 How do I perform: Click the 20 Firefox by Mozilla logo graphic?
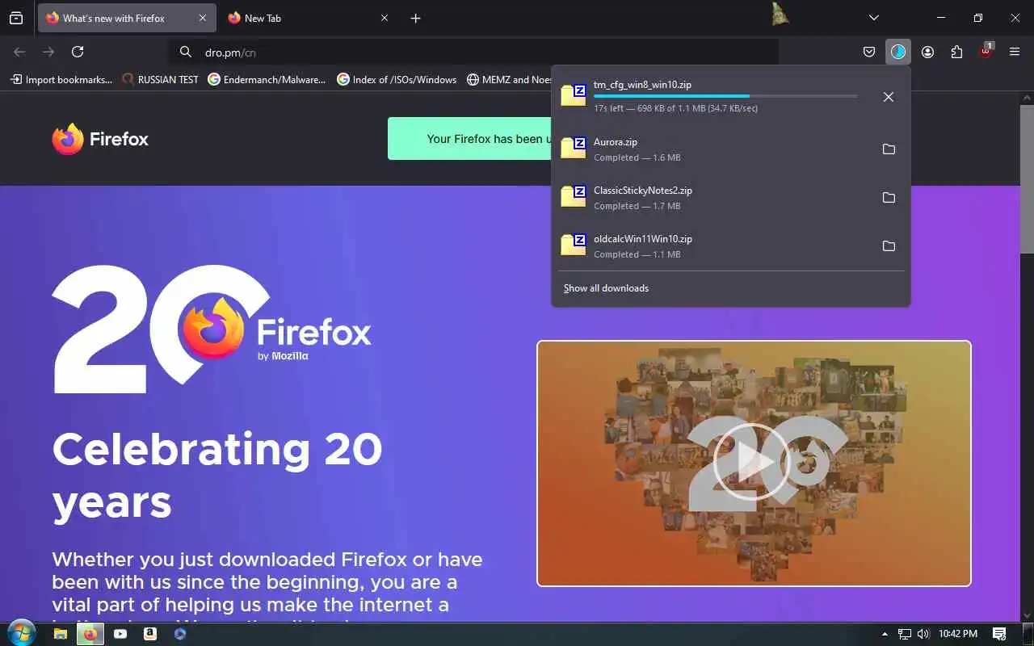tap(212, 329)
